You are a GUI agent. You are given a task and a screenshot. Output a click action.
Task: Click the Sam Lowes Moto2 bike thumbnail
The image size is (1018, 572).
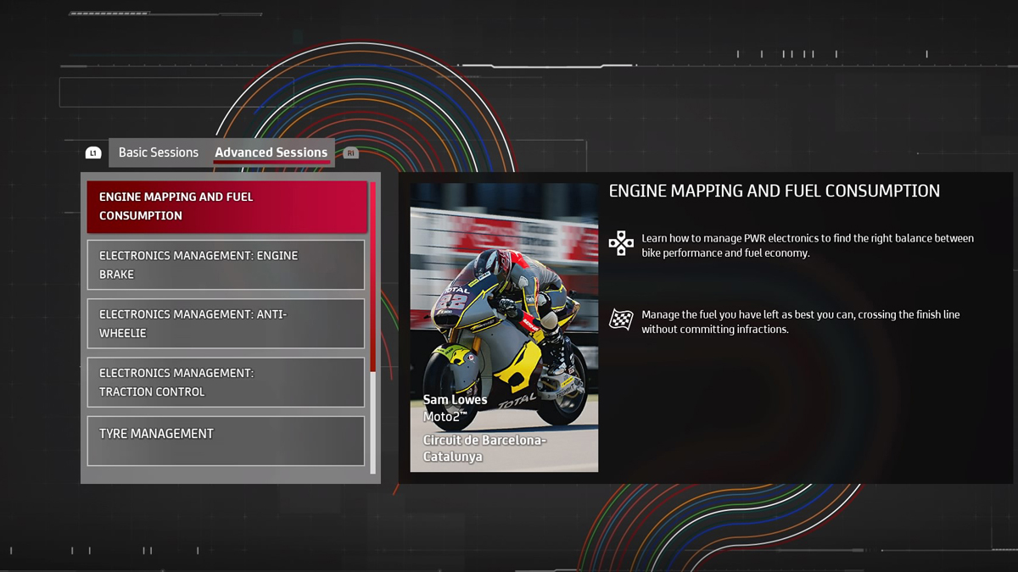[x=504, y=327]
